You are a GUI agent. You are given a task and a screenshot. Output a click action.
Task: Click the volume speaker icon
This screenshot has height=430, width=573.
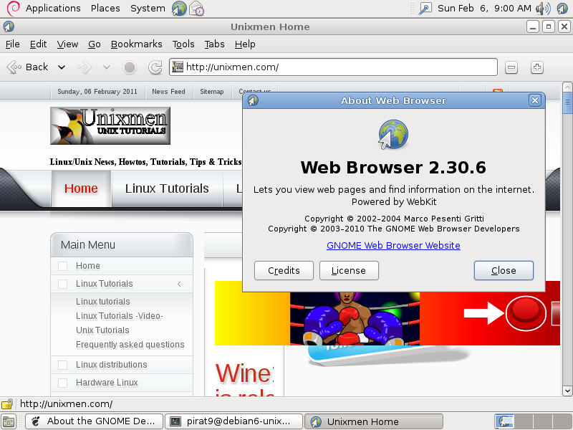(x=543, y=8)
